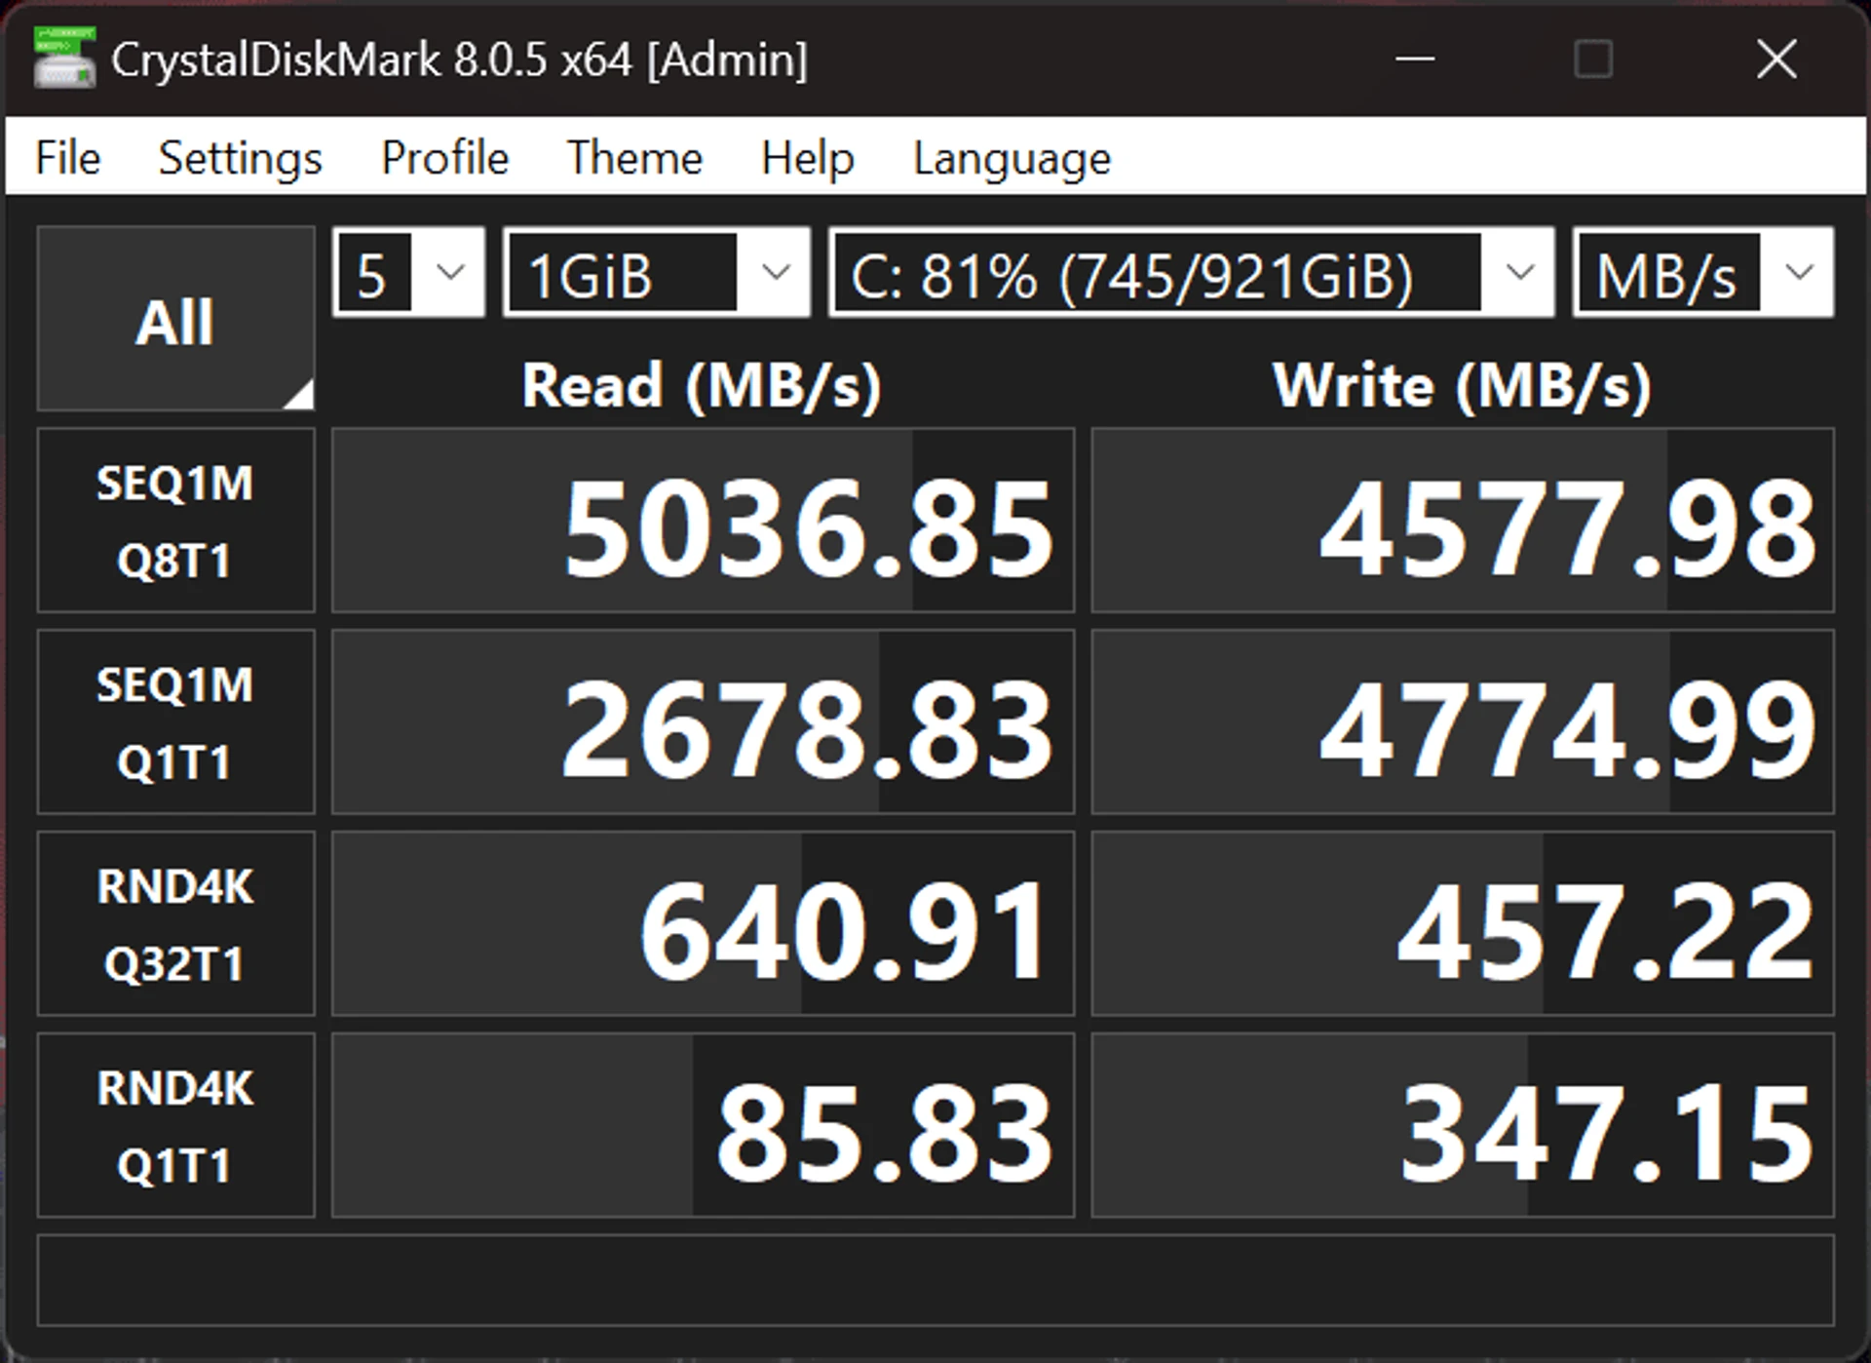
Task: Open the drive selector showing C: 81%
Action: pos(1191,272)
